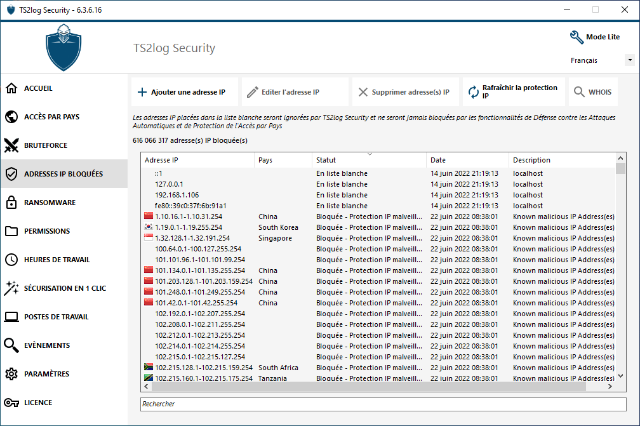Image resolution: width=640 pixels, height=426 pixels.
Task: Click the magnifier Evènements icon
Action: 11,345
